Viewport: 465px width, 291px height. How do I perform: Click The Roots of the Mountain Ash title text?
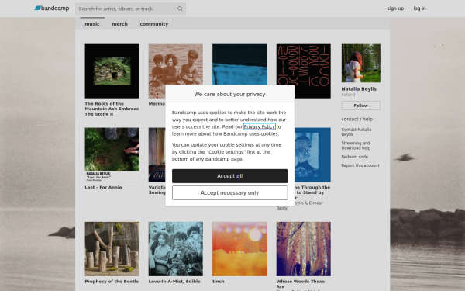tap(112, 109)
